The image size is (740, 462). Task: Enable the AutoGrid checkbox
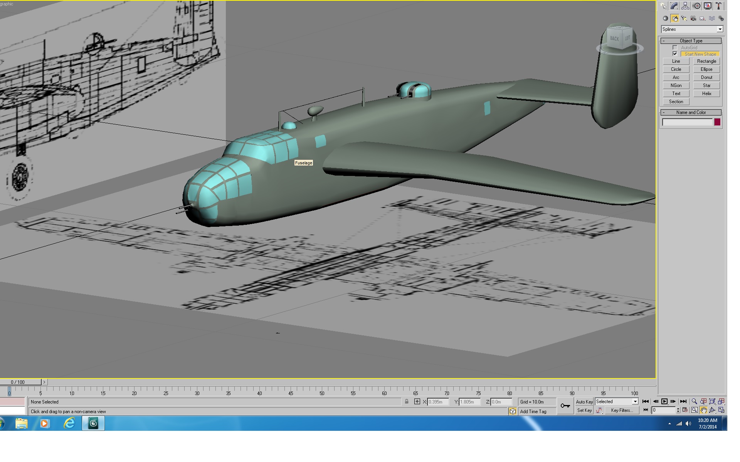coord(675,48)
